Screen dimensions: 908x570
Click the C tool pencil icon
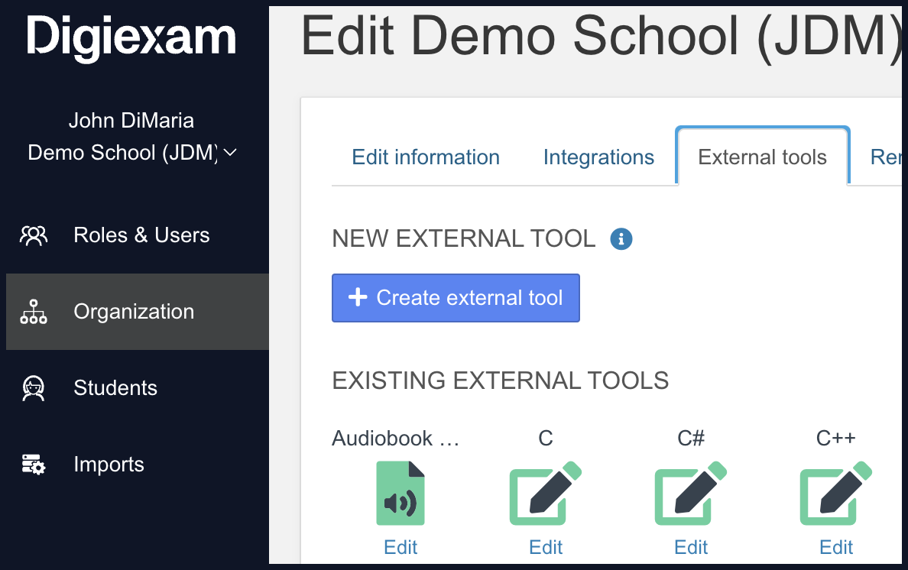(546, 493)
